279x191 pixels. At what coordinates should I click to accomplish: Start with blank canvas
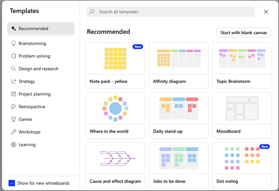tap(244, 32)
